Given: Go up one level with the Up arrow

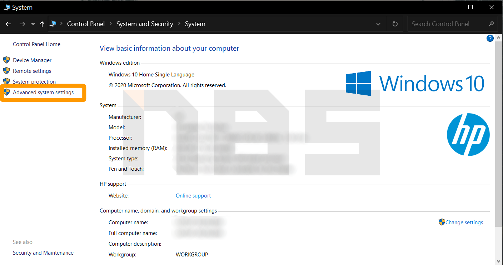Looking at the screenshot, I should tap(42, 24).
